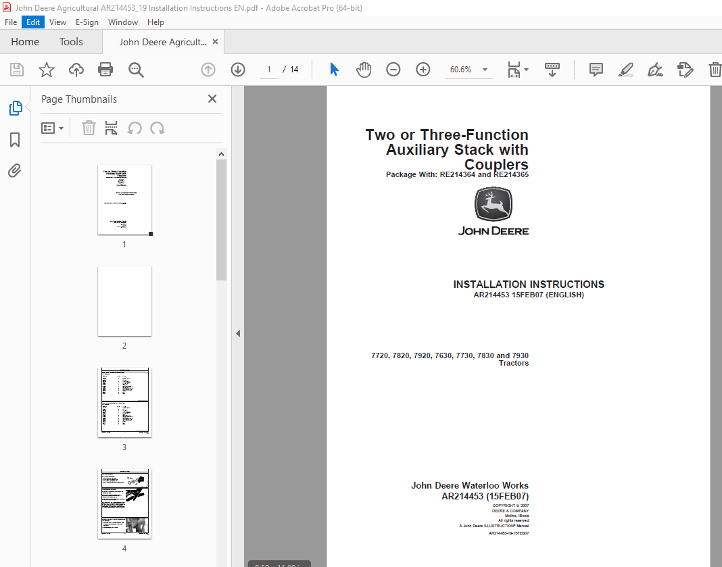722x567 pixels.
Task: Click the scrolling mode keyboard icon
Action: pyautogui.click(x=552, y=70)
